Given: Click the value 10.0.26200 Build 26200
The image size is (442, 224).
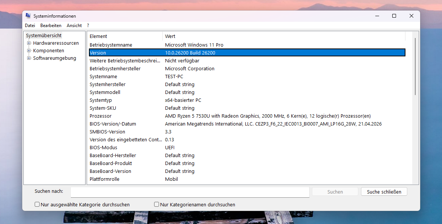Looking at the screenshot, I should 190,53.
